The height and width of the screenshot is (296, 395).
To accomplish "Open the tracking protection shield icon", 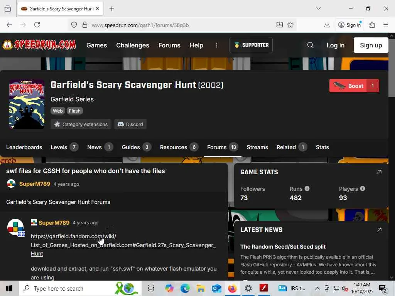I will coord(74,25).
